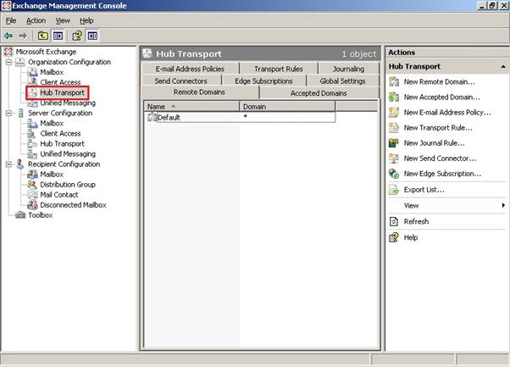This screenshot has height=367, width=510.
Task: Click the Toolbox node icon
Action: (20, 215)
